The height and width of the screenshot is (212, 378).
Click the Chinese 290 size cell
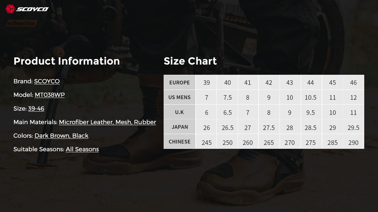353,142
